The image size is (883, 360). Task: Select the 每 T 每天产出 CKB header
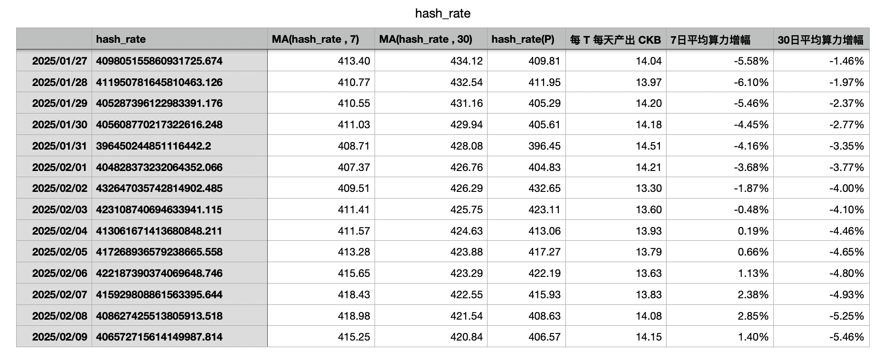(616, 39)
